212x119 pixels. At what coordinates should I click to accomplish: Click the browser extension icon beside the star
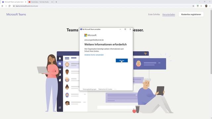click(x=198, y=6)
